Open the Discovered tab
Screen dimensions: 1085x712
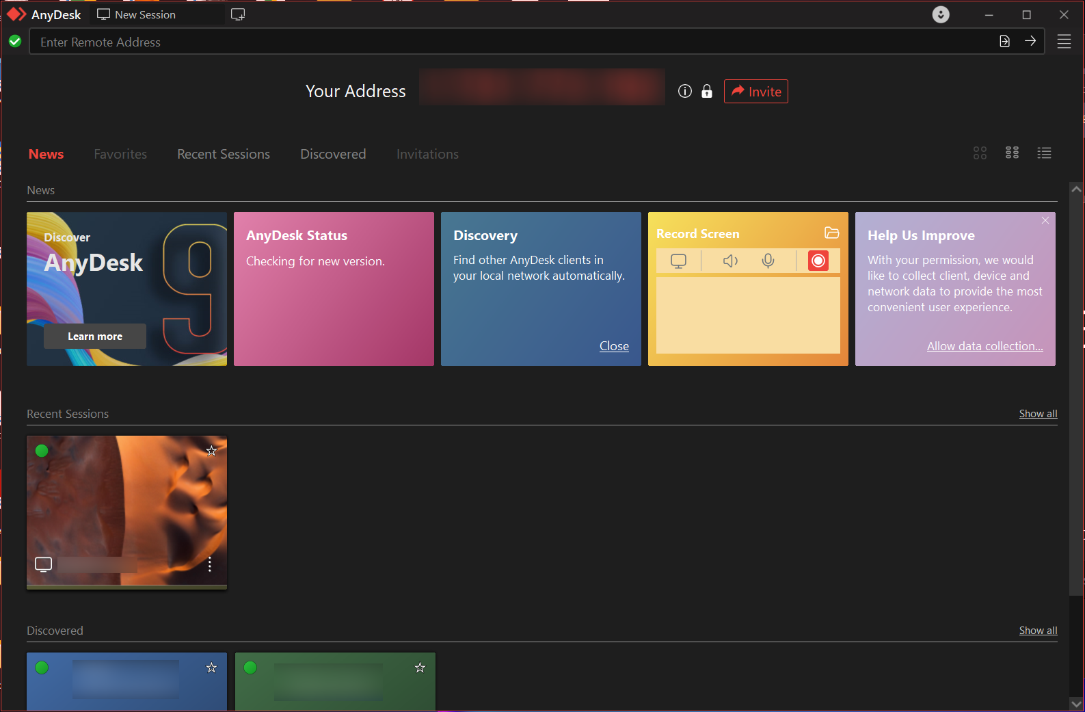tap(333, 155)
